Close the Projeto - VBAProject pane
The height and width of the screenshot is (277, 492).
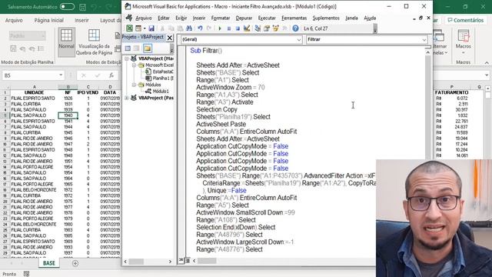click(x=169, y=38)
